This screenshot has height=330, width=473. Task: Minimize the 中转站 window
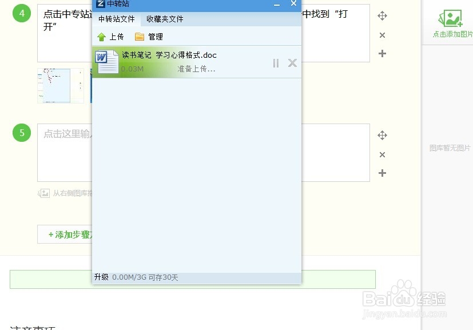point(277,4)
